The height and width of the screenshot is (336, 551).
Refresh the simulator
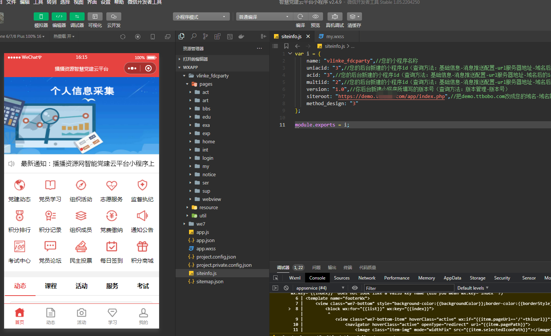(123, 37)
